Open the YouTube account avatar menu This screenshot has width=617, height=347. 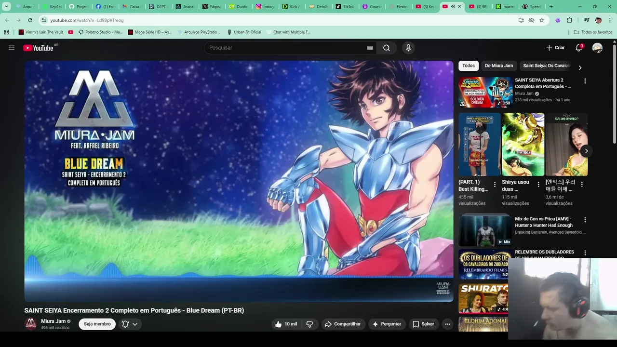pos(597,48)
